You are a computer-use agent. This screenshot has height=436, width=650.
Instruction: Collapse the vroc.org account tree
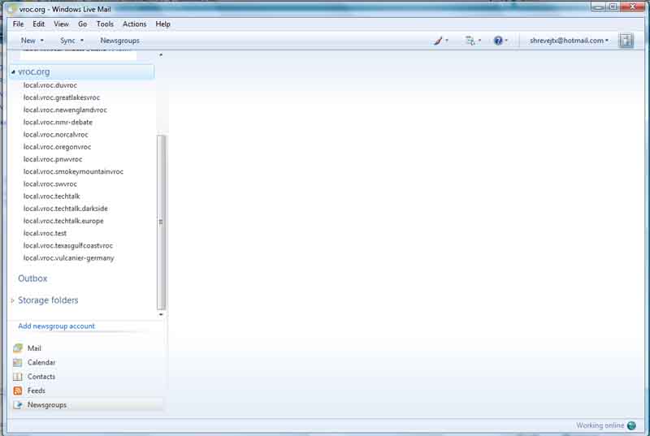point(13,72)
